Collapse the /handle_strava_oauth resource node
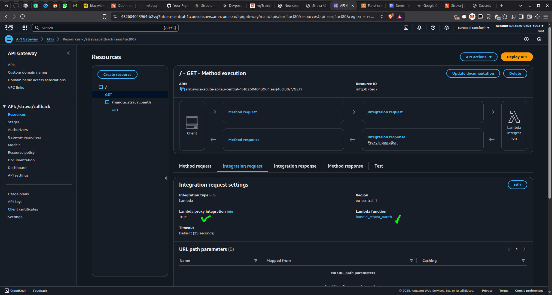Screen dimensions: 552x295 tap(107, 102)
